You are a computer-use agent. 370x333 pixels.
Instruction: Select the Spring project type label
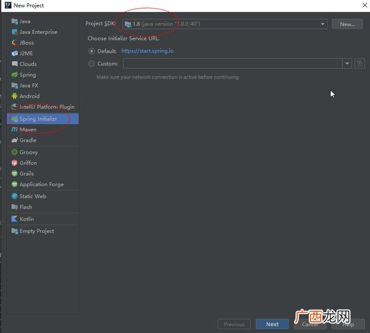pos(28,75)
